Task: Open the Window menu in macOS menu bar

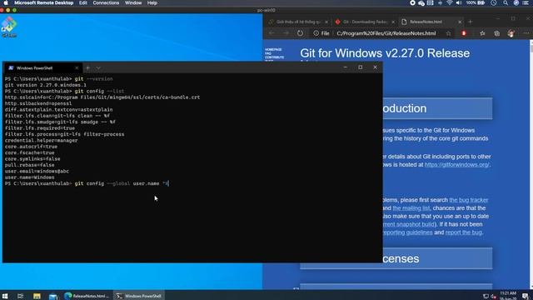Action: tap(133, 2)
